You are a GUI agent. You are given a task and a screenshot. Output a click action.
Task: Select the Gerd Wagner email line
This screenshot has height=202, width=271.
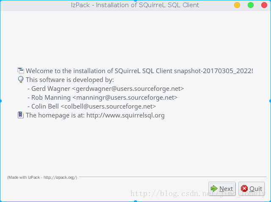105,89
